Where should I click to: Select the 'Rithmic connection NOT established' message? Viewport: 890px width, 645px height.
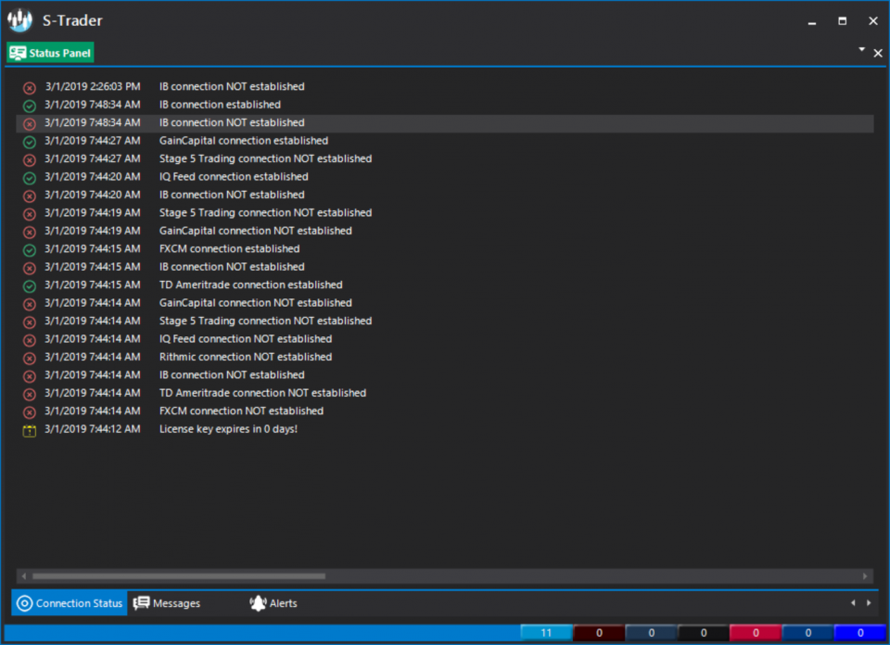point(245,357)
